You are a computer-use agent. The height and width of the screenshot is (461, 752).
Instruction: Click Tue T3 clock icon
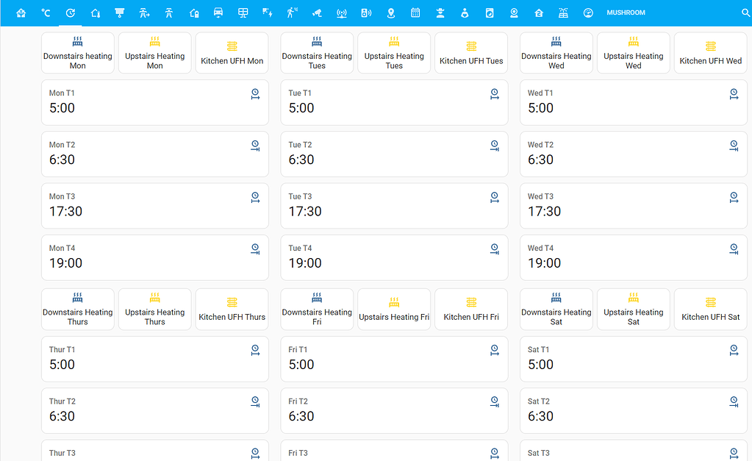pyautogui.click(x=495, y=197)
